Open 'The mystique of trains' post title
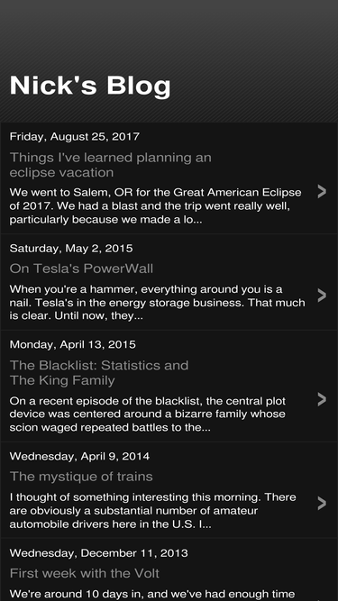The height and width of the screenshot is (601, 338). coord(81,477)
